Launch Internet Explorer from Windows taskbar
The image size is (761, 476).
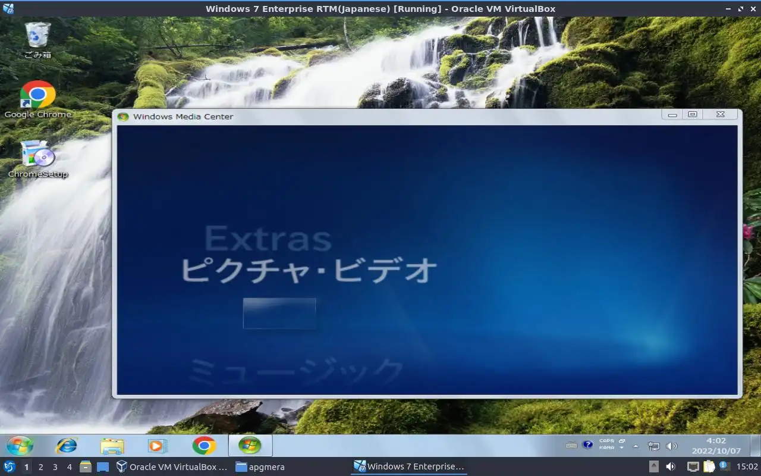[66, 445]
